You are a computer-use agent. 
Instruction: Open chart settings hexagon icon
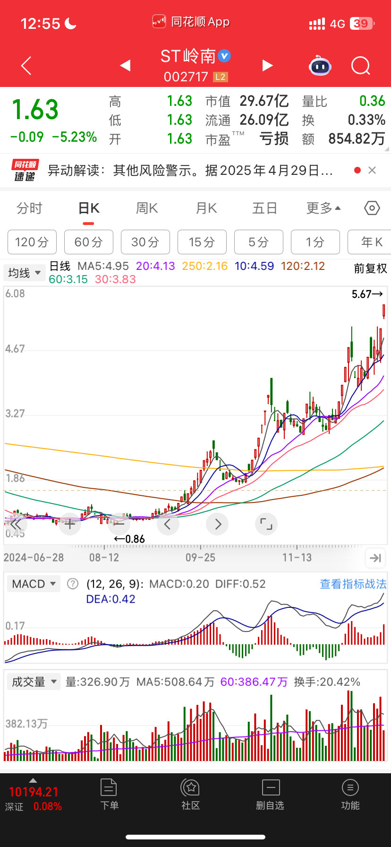(372, 208)
